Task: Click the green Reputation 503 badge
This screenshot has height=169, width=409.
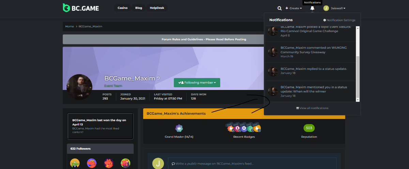Action: point(309,128)
